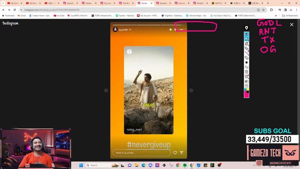Go to next story with right arrow
The image size is (300, 169).
coord(191,91)
